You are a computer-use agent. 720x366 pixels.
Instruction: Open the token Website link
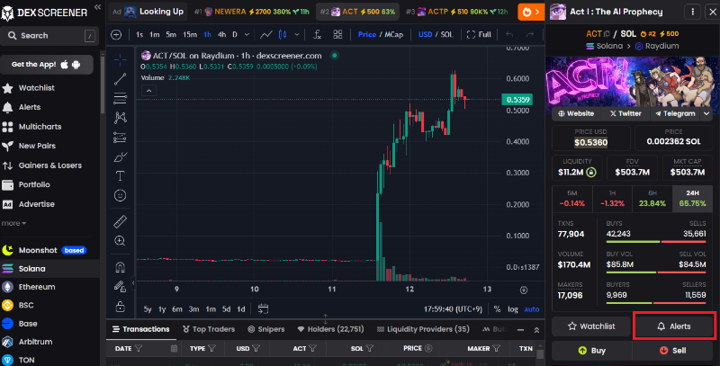(x=576, y=113)
